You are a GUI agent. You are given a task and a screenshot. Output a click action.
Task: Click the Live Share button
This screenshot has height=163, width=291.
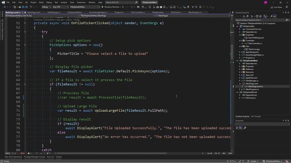click(x=276, y=7)
